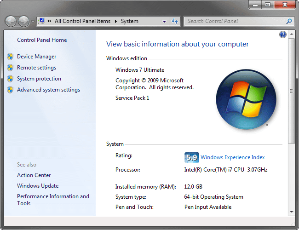Open System protection link

point(39,79)
